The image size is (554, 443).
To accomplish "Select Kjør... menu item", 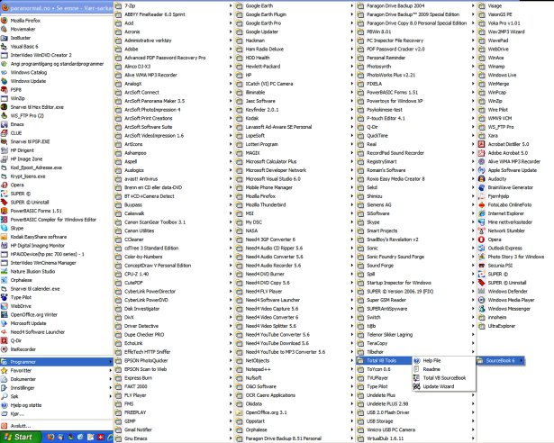I will pos(57,413).
